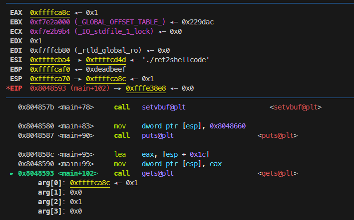Screen dimensions: 354x220
Task: Click the lea instruction mnemonic
Action: tap(120, 154)
